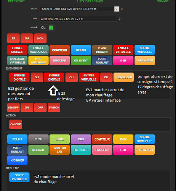
Task: Click the MI-LIGHT result block
Action: (x=38, y=150)
